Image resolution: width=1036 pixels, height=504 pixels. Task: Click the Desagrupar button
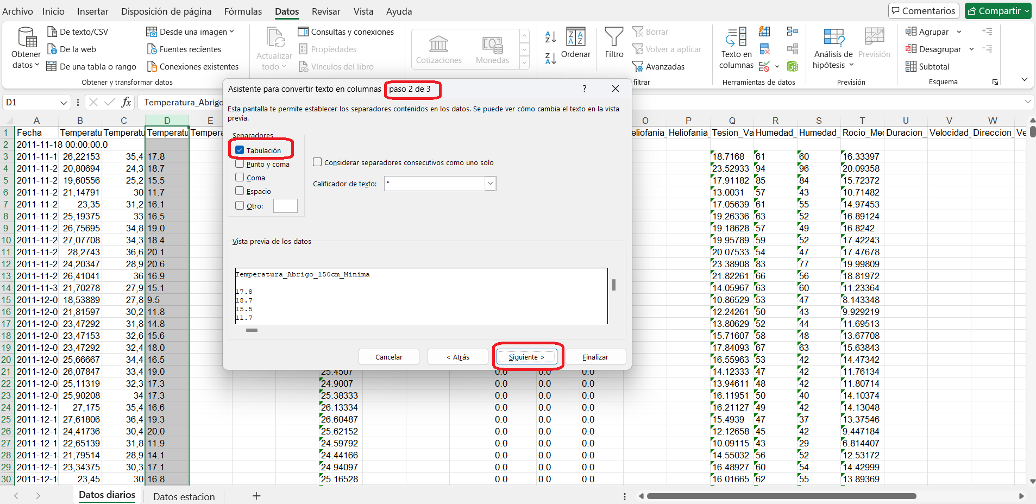tap(933, 49)
